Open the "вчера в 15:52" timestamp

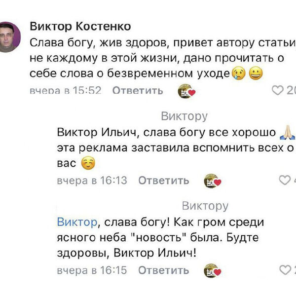65,90
